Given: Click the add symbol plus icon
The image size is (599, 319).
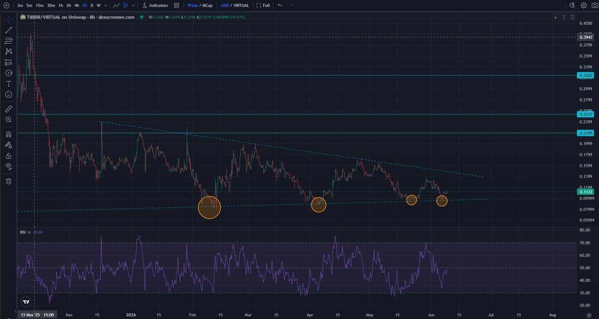Looking at the screenshot, I should 6,5.
